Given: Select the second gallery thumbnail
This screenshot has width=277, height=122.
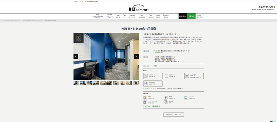Looking at the screenshot, I should (83, 83).
